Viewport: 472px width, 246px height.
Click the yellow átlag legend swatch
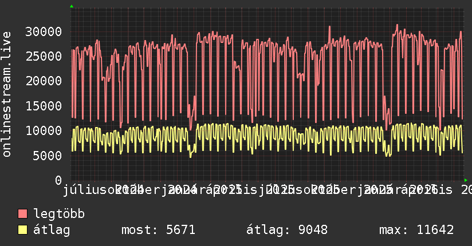pyautogui.click(x=22, y=230)
